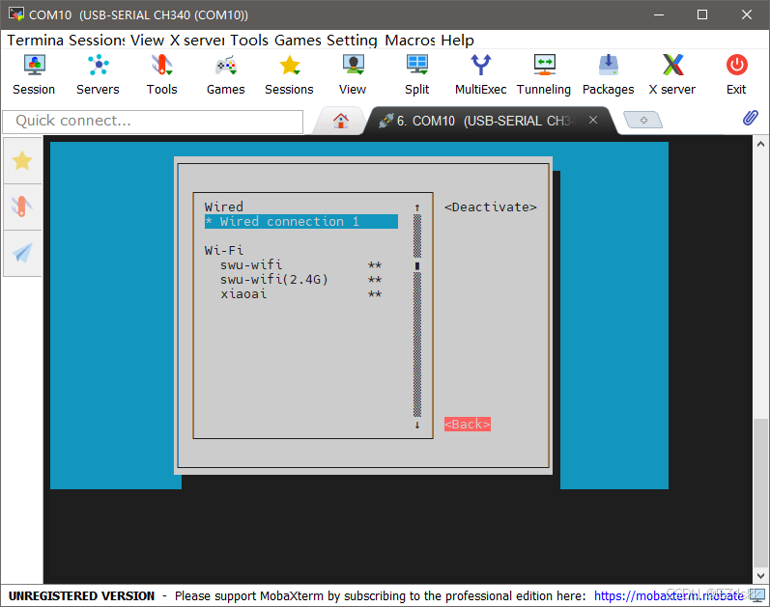
Task: Open the Servers toolbar icon
Action: tap(98, 74)
